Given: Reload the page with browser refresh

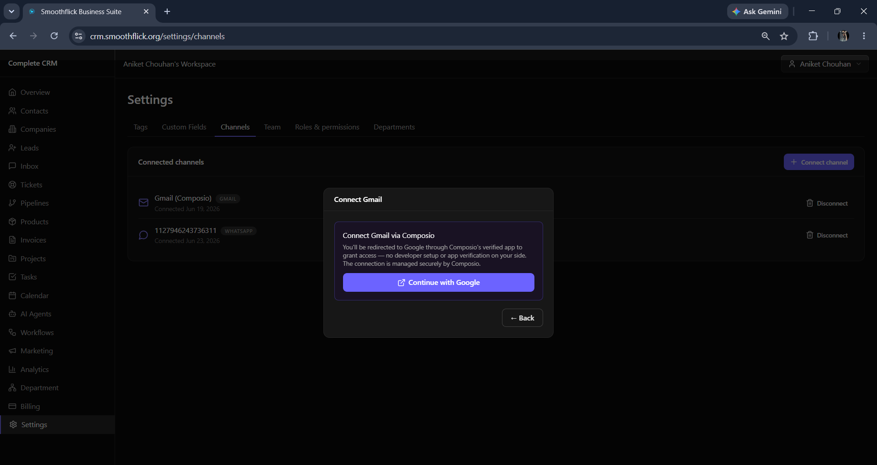Looking at the screenshot, I should [54, 36].
